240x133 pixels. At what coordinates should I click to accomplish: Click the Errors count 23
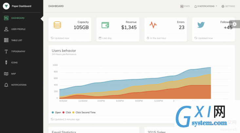[182, 28]
